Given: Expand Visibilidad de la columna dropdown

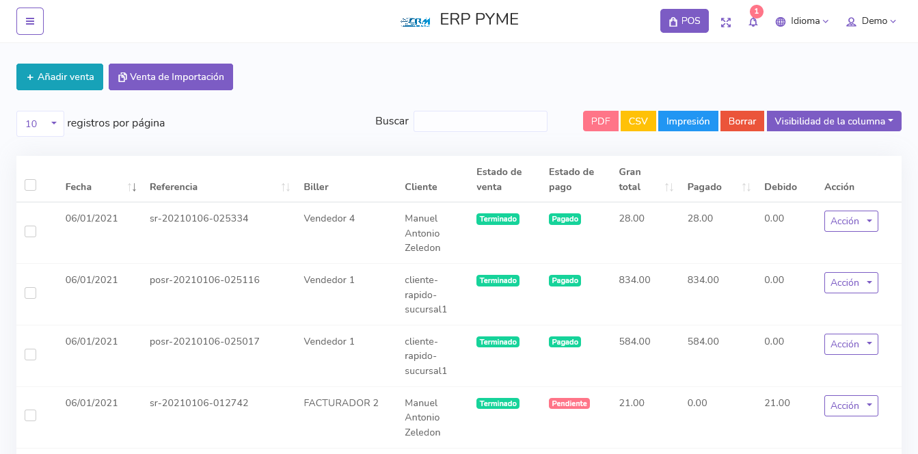Looking at the screenshot, I should (834, 121).
